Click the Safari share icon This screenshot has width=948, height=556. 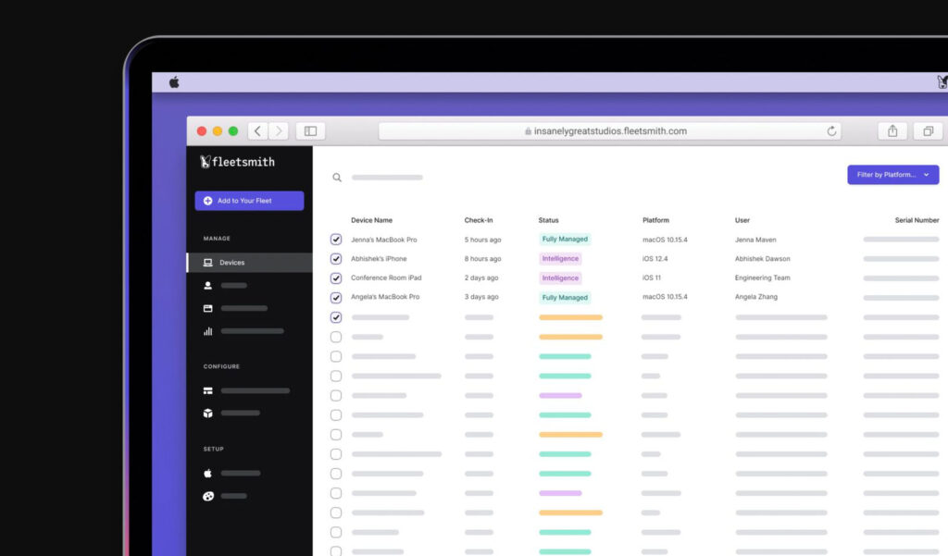[892, 131]
